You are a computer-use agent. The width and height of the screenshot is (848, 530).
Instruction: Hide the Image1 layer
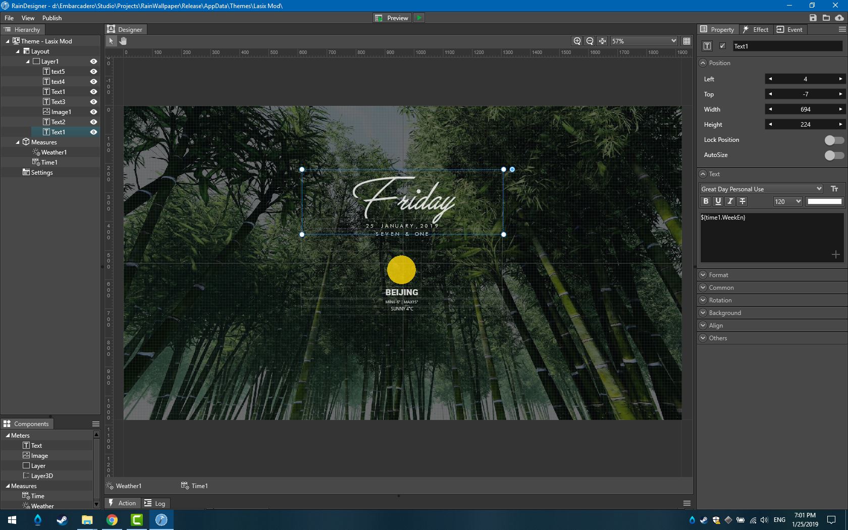93,112
